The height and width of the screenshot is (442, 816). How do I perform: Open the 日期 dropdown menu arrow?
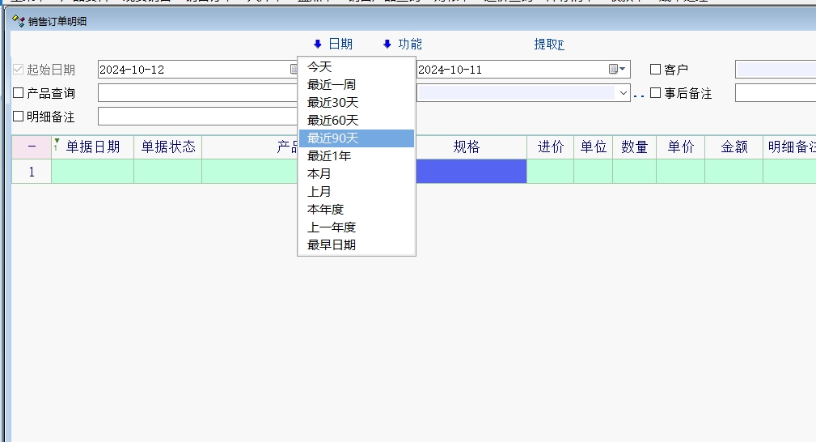318,45
